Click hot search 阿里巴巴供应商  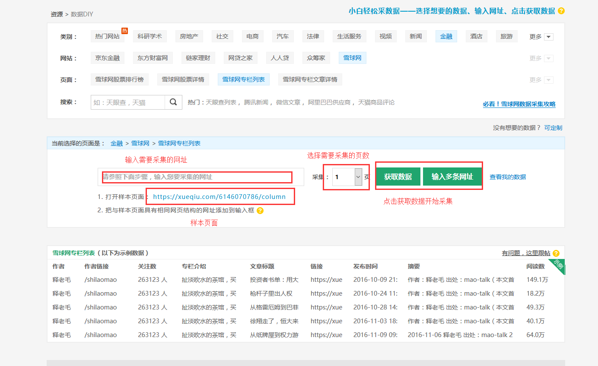tap(329, 102)
